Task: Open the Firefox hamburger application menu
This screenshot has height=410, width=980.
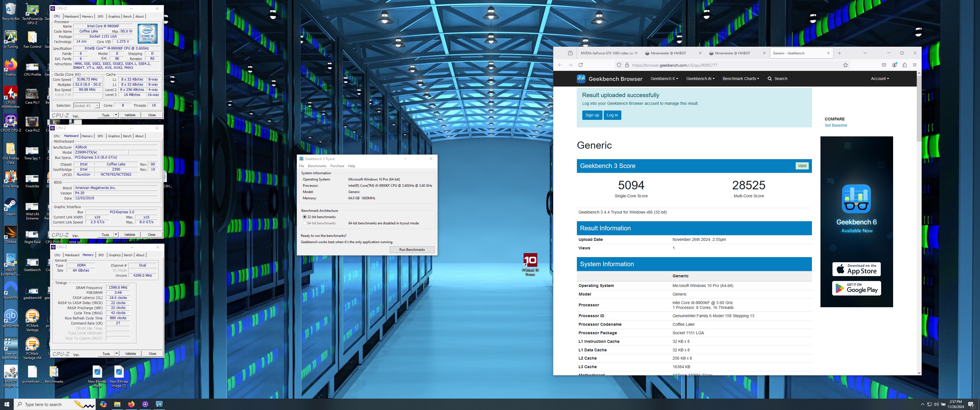Action: (914, 65)
